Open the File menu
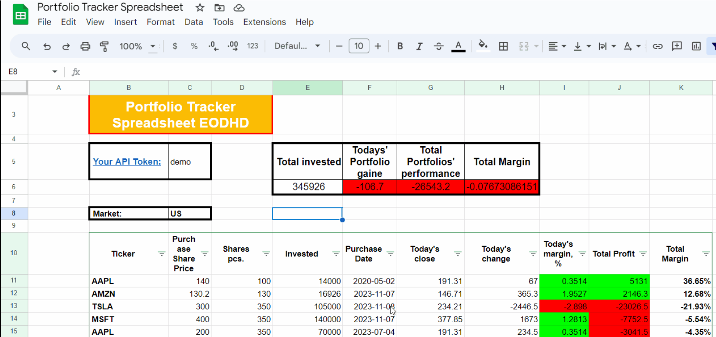The image size is (716, 337). (x=44, y=22)
